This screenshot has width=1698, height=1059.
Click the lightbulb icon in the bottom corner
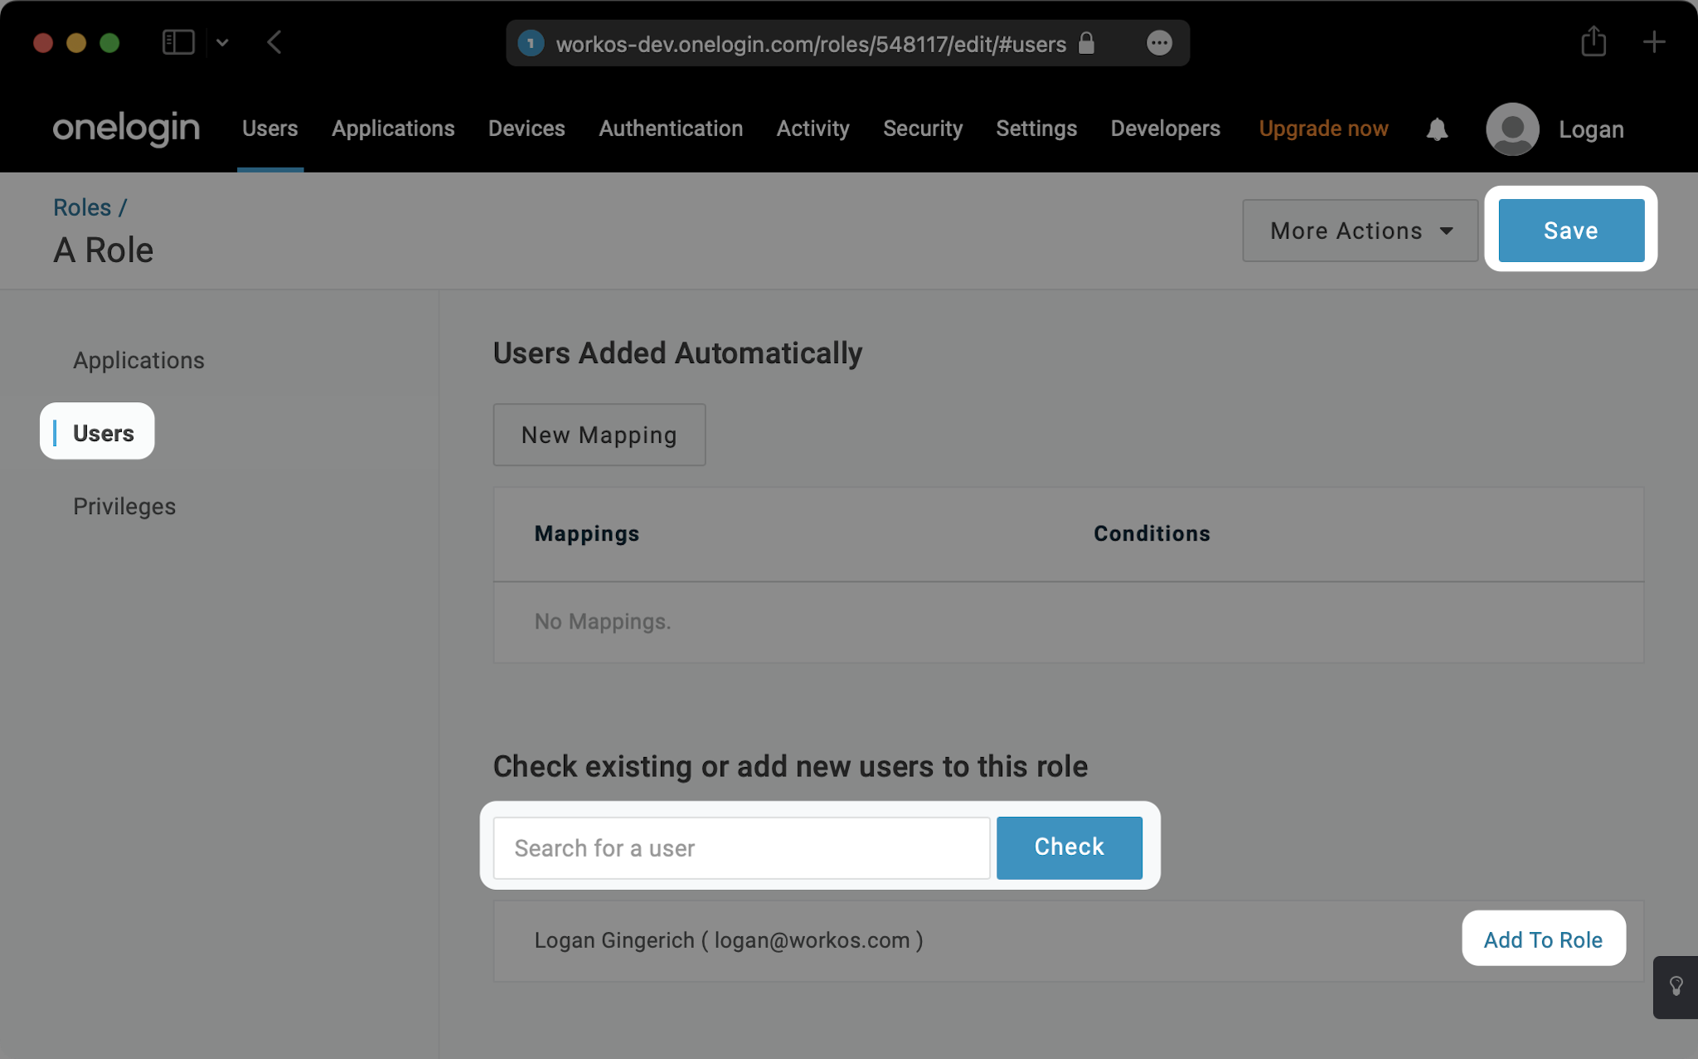(1676, 987)
